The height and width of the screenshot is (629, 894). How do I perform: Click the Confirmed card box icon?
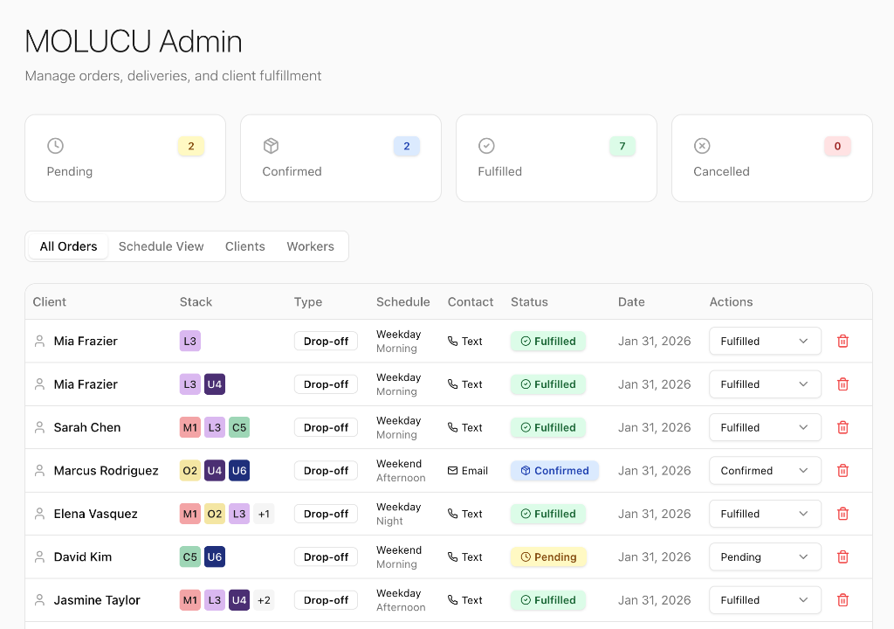[271, 146]
